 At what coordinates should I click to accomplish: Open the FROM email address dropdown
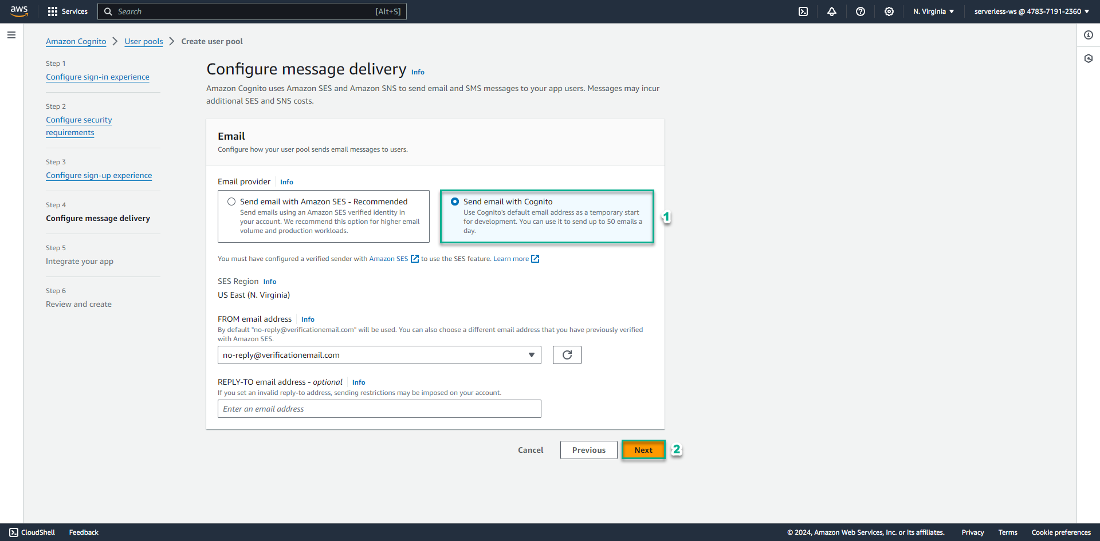coord(379,355)
